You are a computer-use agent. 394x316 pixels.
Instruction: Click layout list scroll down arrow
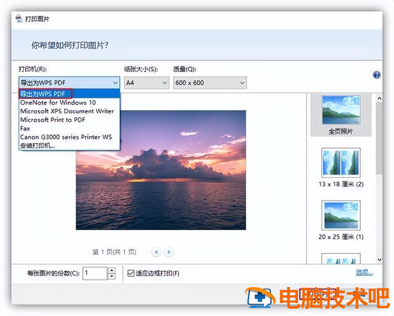379,259
